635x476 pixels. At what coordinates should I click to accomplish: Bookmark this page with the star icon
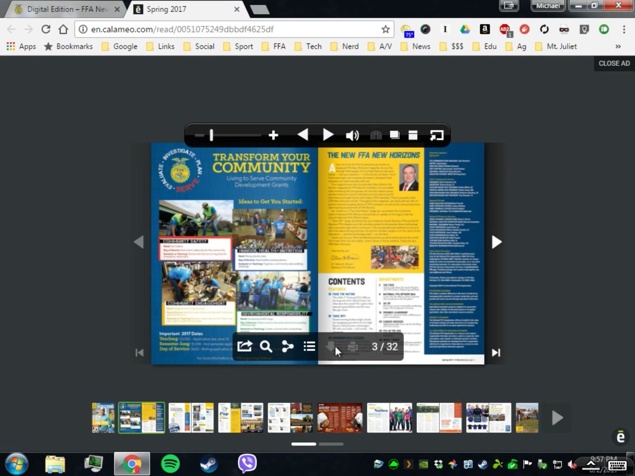point(385,29)
